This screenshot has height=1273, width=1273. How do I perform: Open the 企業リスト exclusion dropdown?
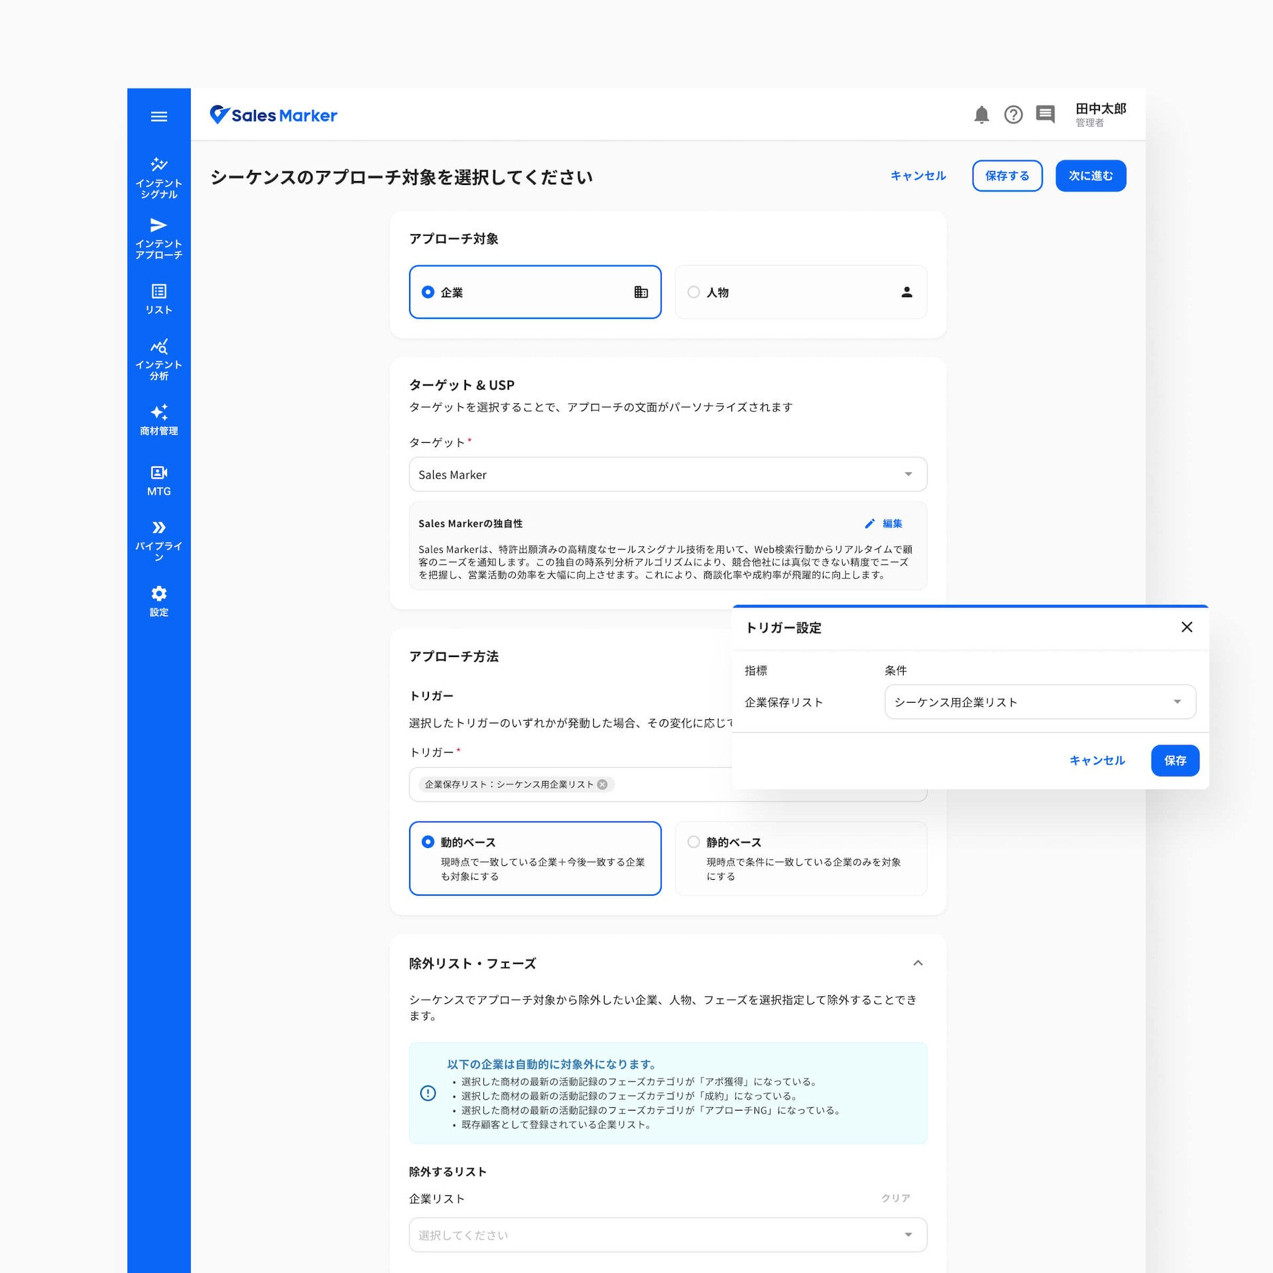pos(668,1235)
